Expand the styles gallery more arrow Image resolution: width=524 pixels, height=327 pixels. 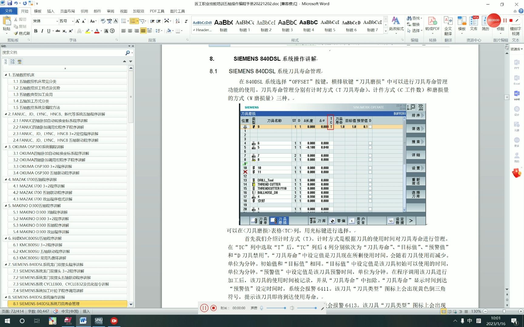pos(386,31)
